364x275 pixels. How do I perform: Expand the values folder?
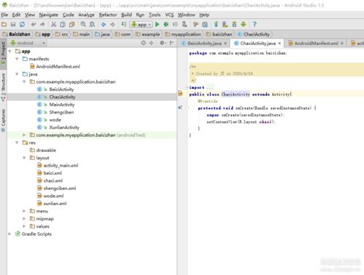click(x=24, y=226)
